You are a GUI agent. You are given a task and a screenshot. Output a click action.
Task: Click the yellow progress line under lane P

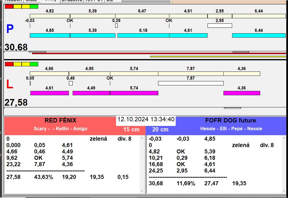[x=218, y=56]
